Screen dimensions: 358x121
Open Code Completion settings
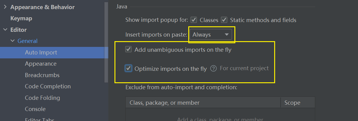(48, 86)
